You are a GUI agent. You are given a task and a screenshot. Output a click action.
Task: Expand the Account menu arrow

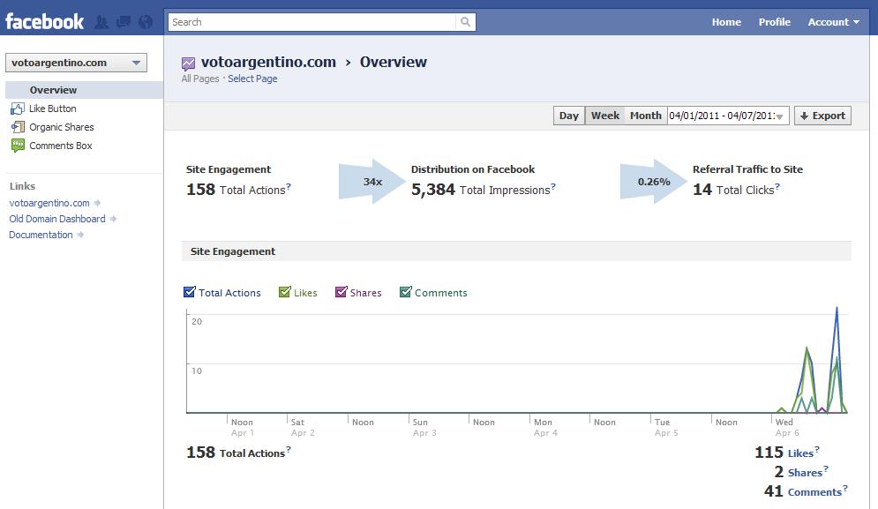[856, 22]
